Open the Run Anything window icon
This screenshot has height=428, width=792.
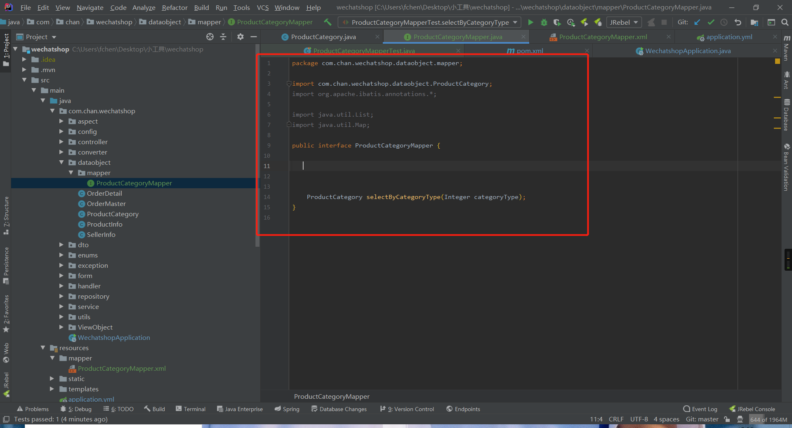pos(771,22)
